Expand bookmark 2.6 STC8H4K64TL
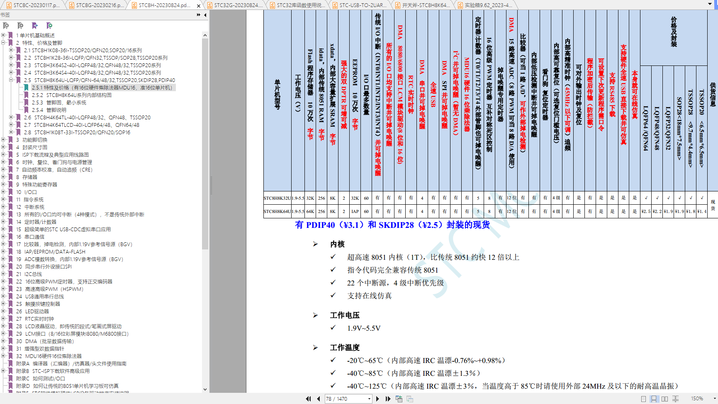This screenshot has width=718, height=404. [11, 117]
